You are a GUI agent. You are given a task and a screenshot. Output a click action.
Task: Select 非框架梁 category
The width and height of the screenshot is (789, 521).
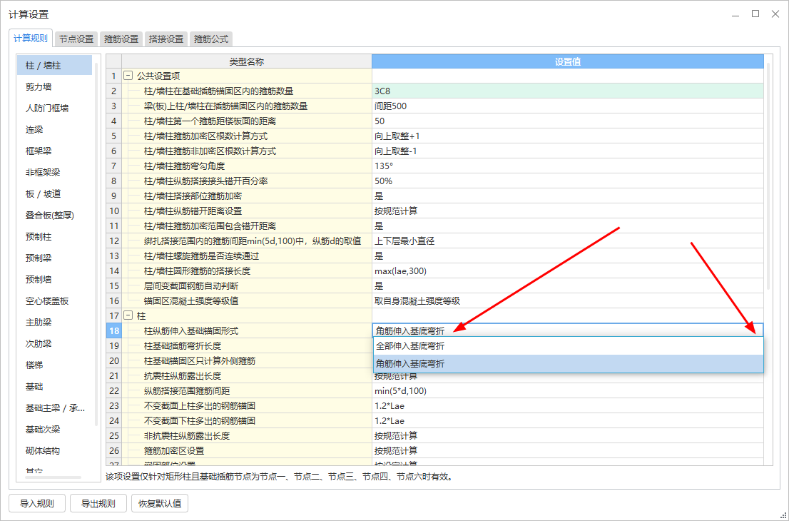(55, 173)
